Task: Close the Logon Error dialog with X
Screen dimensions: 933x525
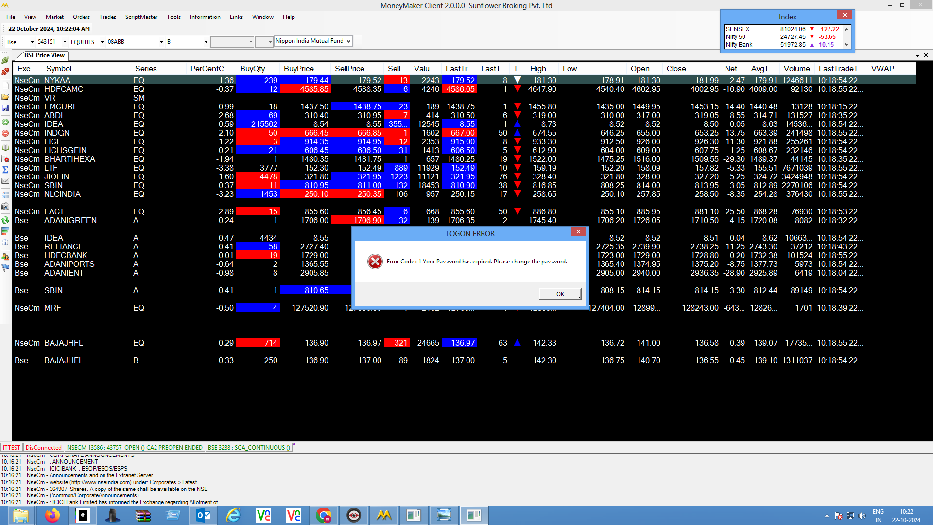Action: [x=578, y=232]
